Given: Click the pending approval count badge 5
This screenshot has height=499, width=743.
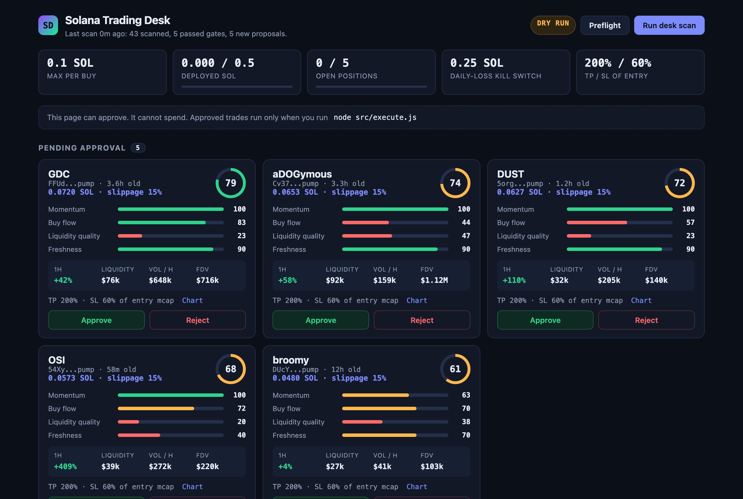Looking at the screenshot, I should point(138,148).
